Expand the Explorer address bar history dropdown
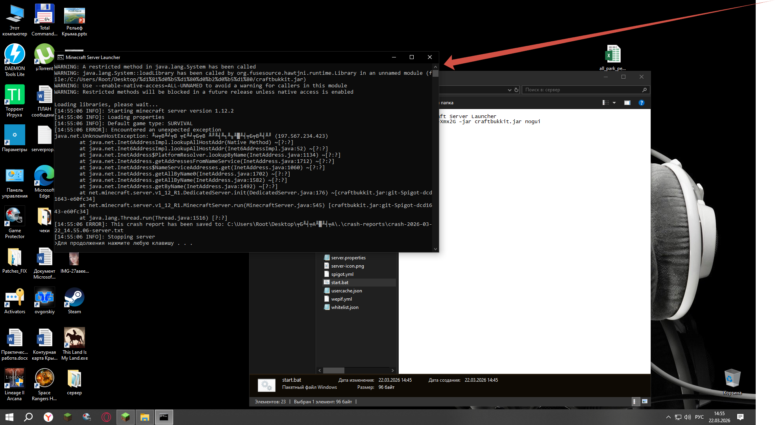Image resolution: width=775 pixels, height=425 pixels. click(x=509, y=90)
